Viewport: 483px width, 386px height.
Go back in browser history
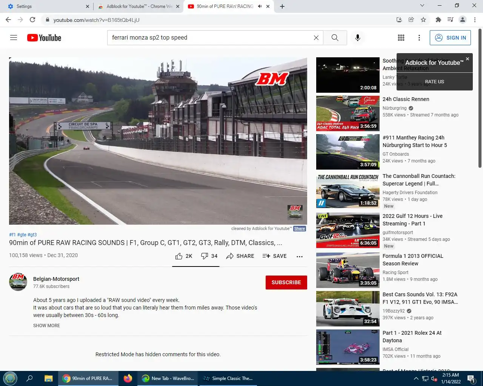[x=8, y=20]
